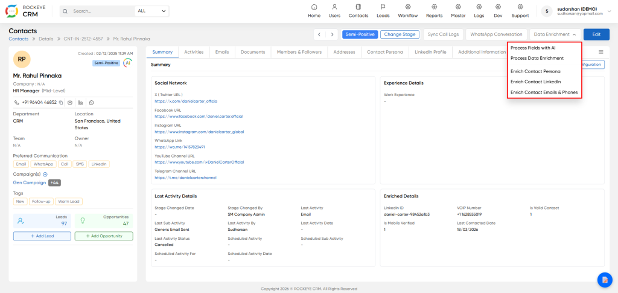The image size is (618, 293).
Task: Open the Contacts breadcrumb link
Action: tap(19, 39)
